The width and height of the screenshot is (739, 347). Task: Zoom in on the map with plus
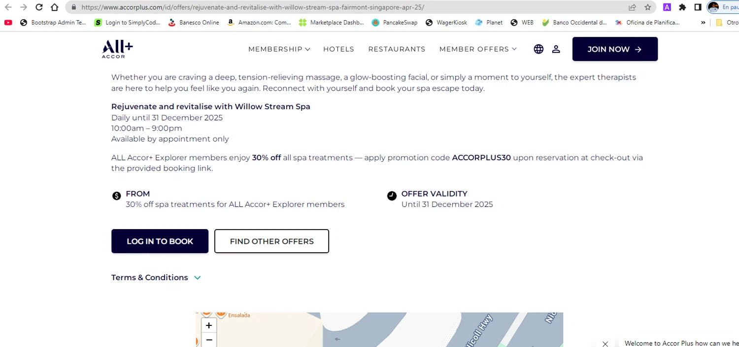click(209, 325)
